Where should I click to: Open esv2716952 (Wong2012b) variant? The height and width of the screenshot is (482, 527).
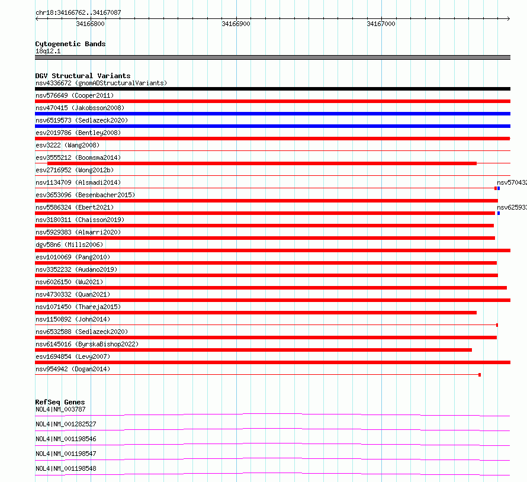[75, 170]
